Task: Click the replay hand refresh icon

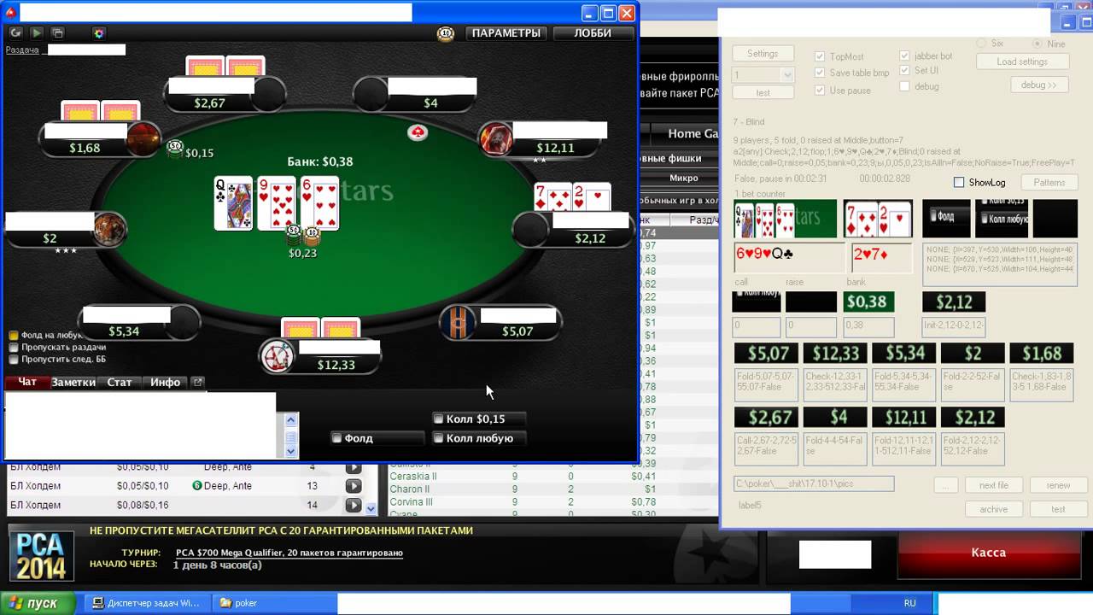Action: 15,33
